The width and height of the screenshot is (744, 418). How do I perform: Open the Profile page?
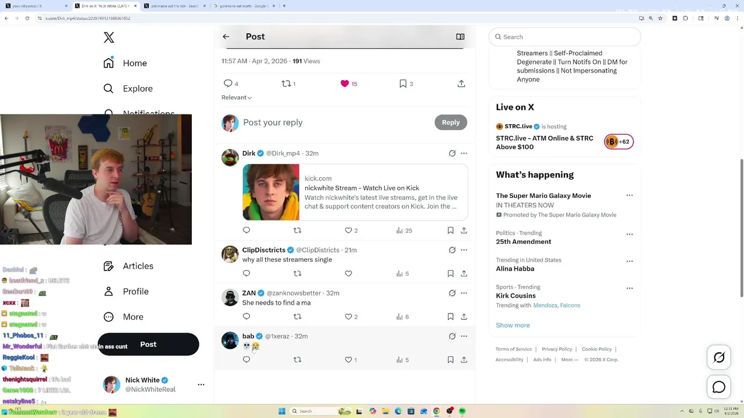tap(126, 291)
